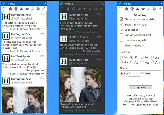Viewport: 164px width, 115px height.
Task: Open Messages envelope in left Tweetz window
Action: click(x=22, y=9)
